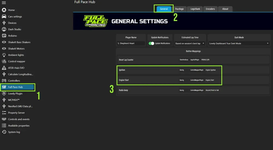
Task: Open the Dark Mode dropdown
Action: tap(239, 43)
